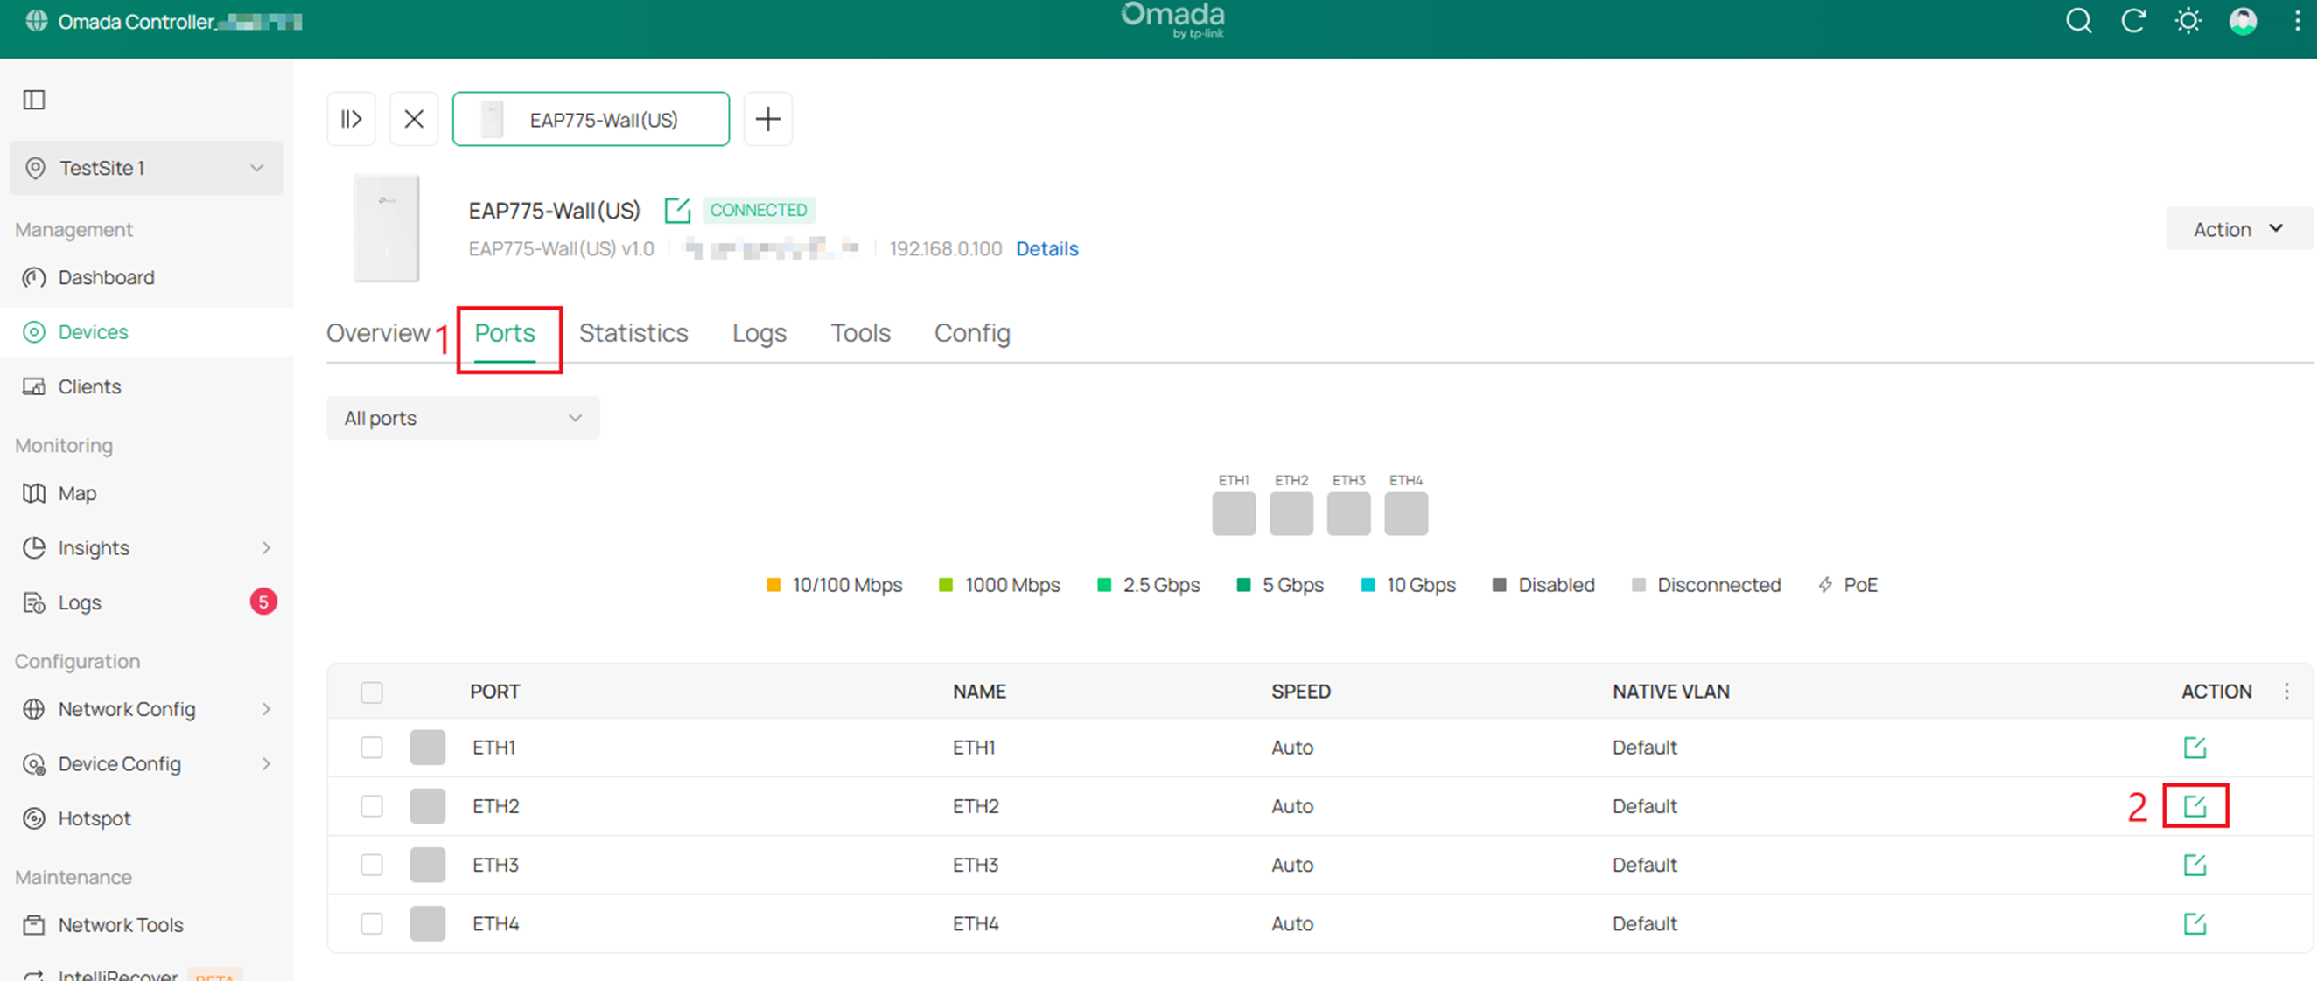2317x981 pixels.
Task: Open table column options menu
Action: [x=2287, y=692]
